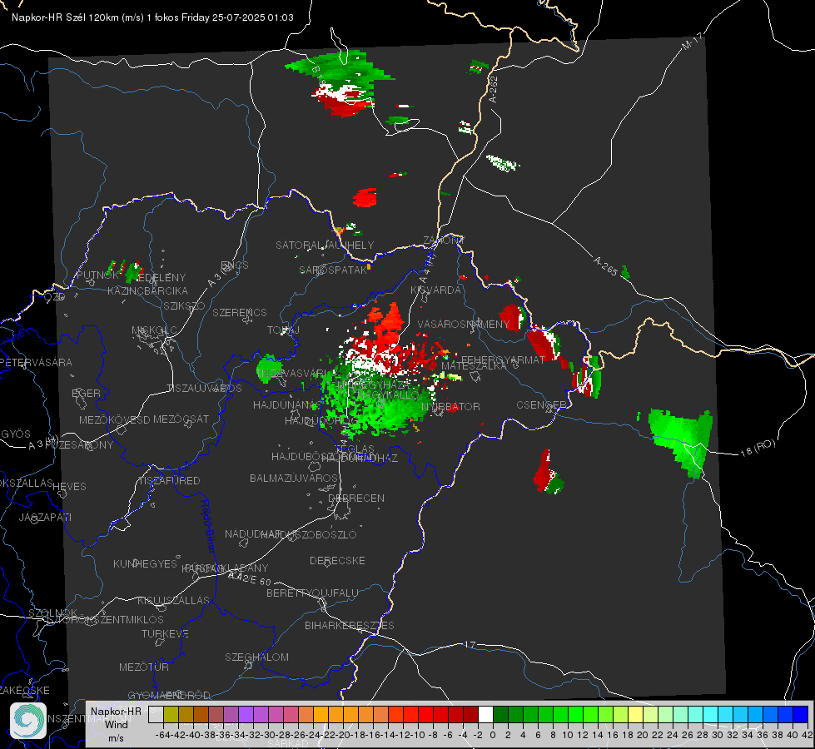Click the SZERENCS town label
This screenshot has width=815, height=749.
pyautogui.click(x=240, y=312)
